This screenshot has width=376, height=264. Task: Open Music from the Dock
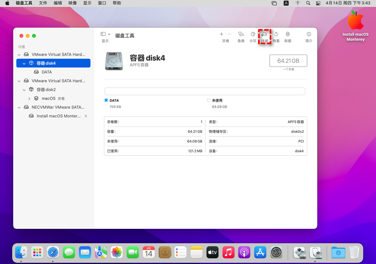tap(228, 252)
